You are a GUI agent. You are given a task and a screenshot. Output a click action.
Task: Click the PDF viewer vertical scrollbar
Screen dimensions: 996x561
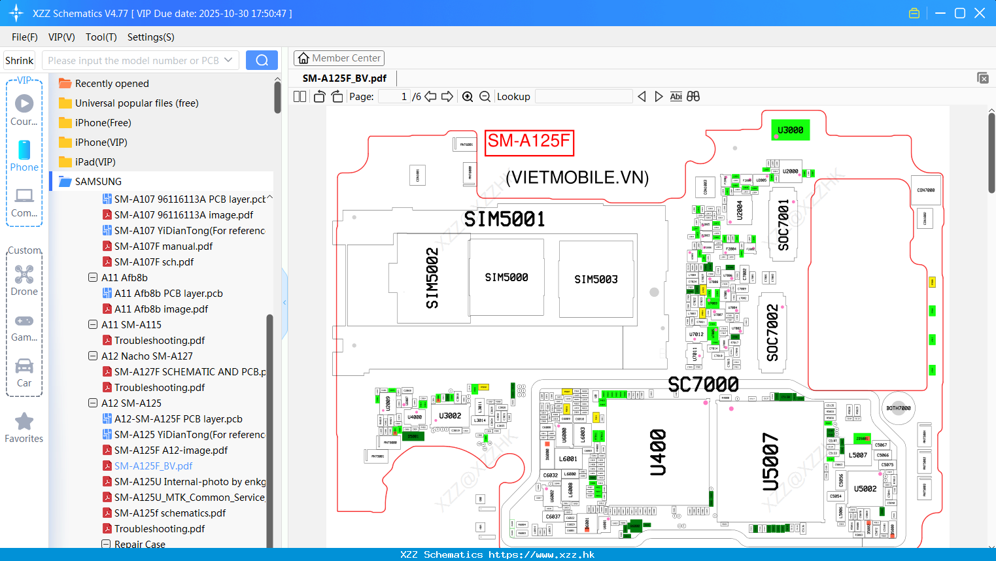(x=991, y=154)
